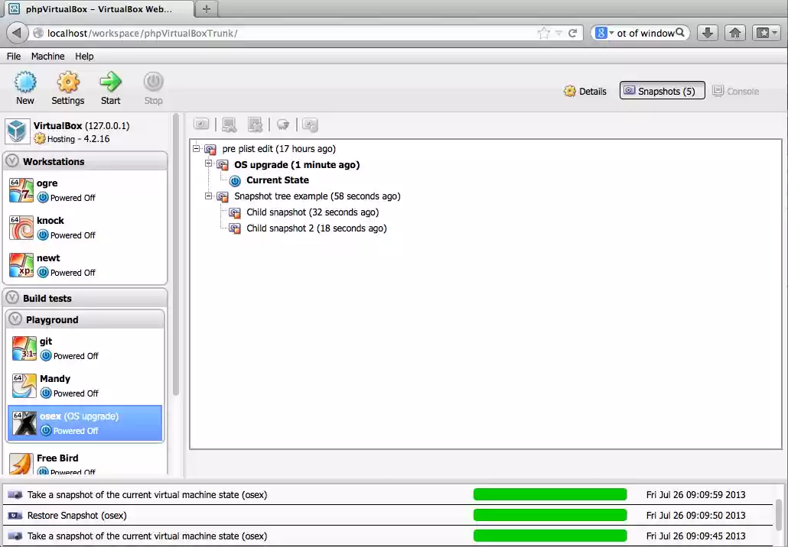Click the Stop icon in the toolbar

click(x=152, y=86)
